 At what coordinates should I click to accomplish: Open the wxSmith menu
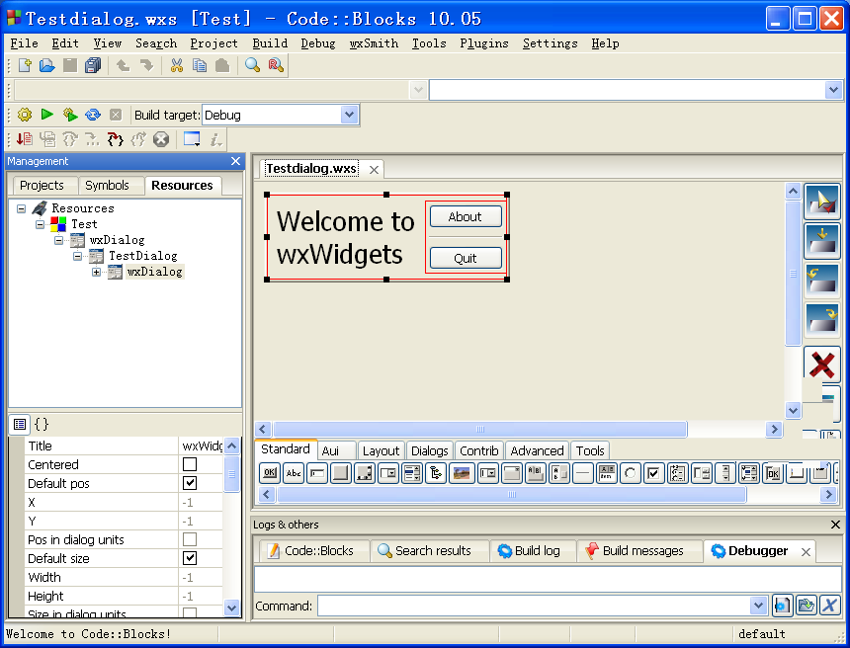(x=374, y=43)
